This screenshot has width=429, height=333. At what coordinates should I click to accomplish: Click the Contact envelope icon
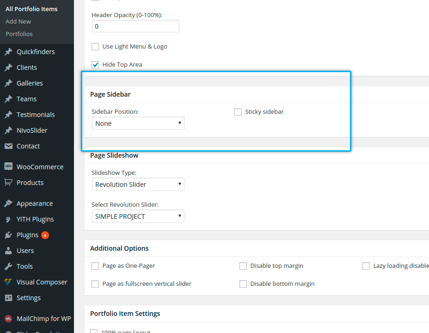(x=8, y=146)
